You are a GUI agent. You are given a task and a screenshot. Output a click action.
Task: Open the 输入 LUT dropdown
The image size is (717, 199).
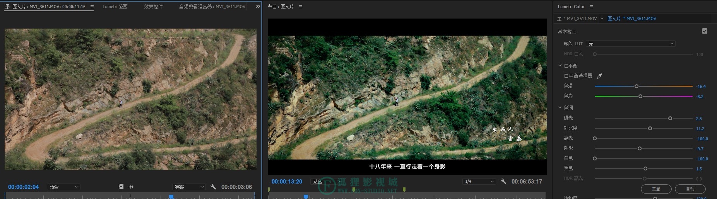631,44
